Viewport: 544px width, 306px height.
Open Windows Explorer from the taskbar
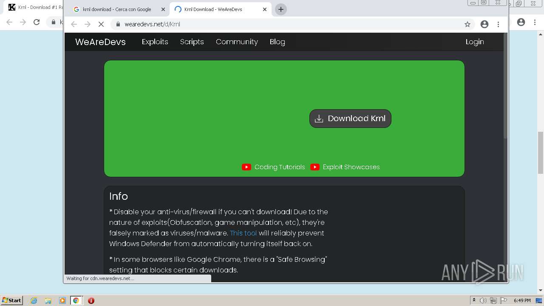point(48,300)
